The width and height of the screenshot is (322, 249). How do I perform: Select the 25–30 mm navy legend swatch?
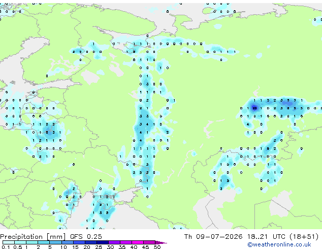pyautogui.click(x=102, y=242)
